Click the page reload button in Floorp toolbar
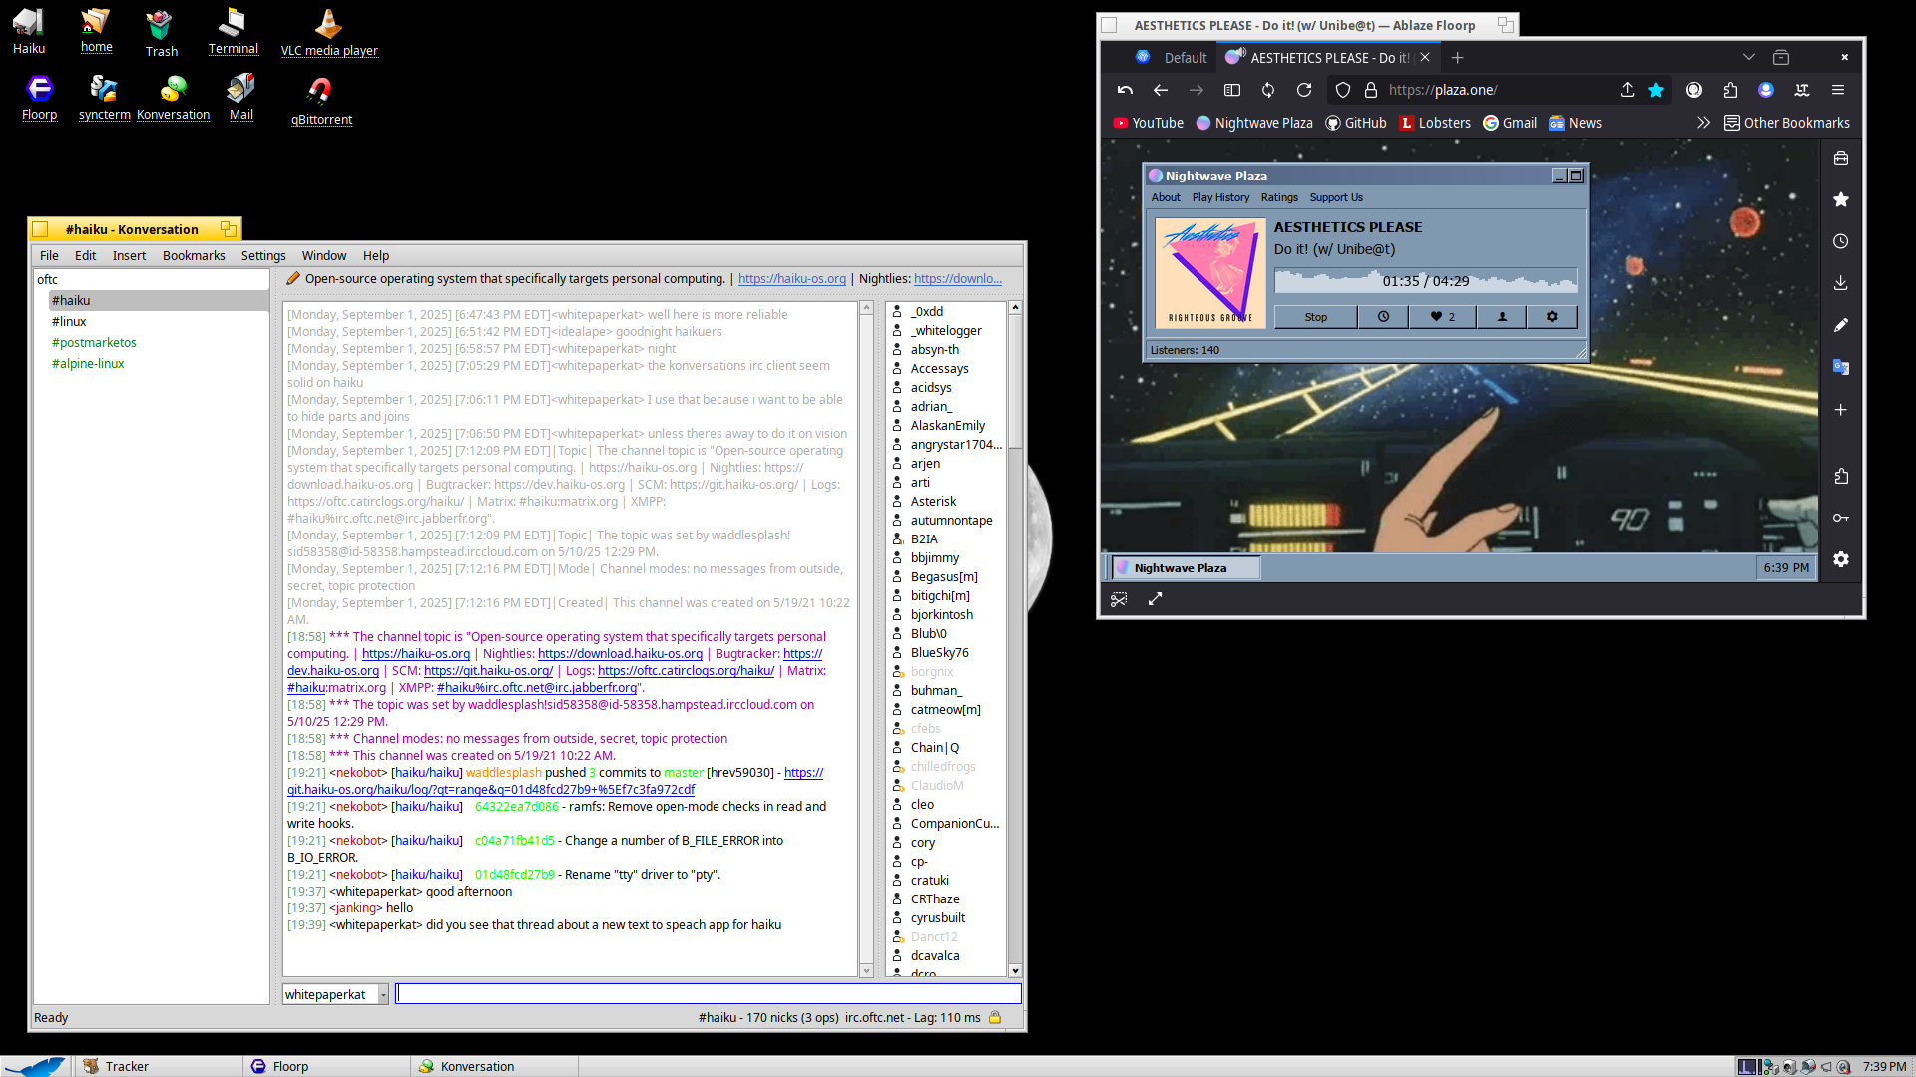The image size is (1916, 1077). tap(1304, 90)
